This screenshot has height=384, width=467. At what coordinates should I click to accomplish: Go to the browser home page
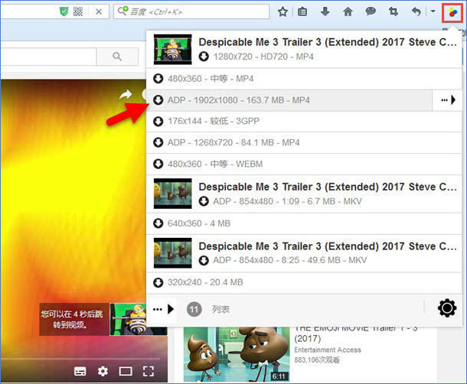tap(348, 12)
